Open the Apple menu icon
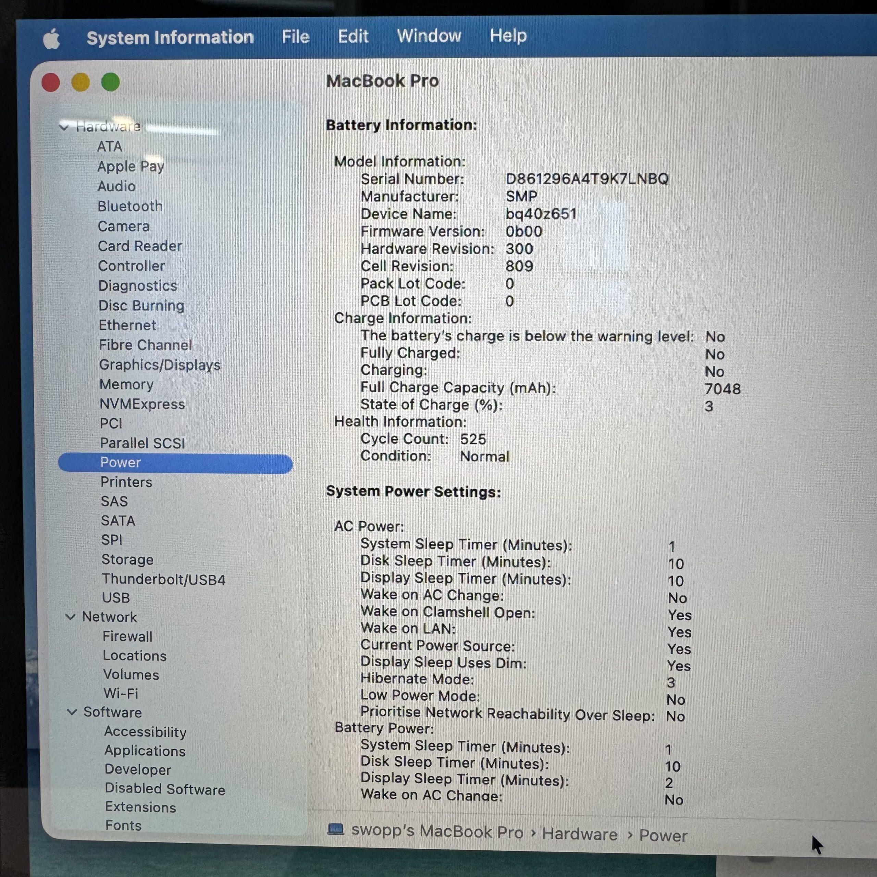877x877 pixels. point(52,39)
